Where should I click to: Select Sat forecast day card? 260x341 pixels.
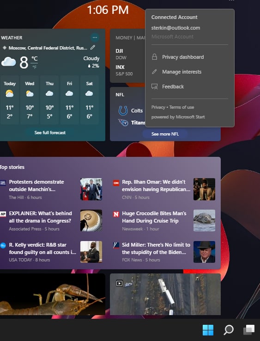pos(90,100)
